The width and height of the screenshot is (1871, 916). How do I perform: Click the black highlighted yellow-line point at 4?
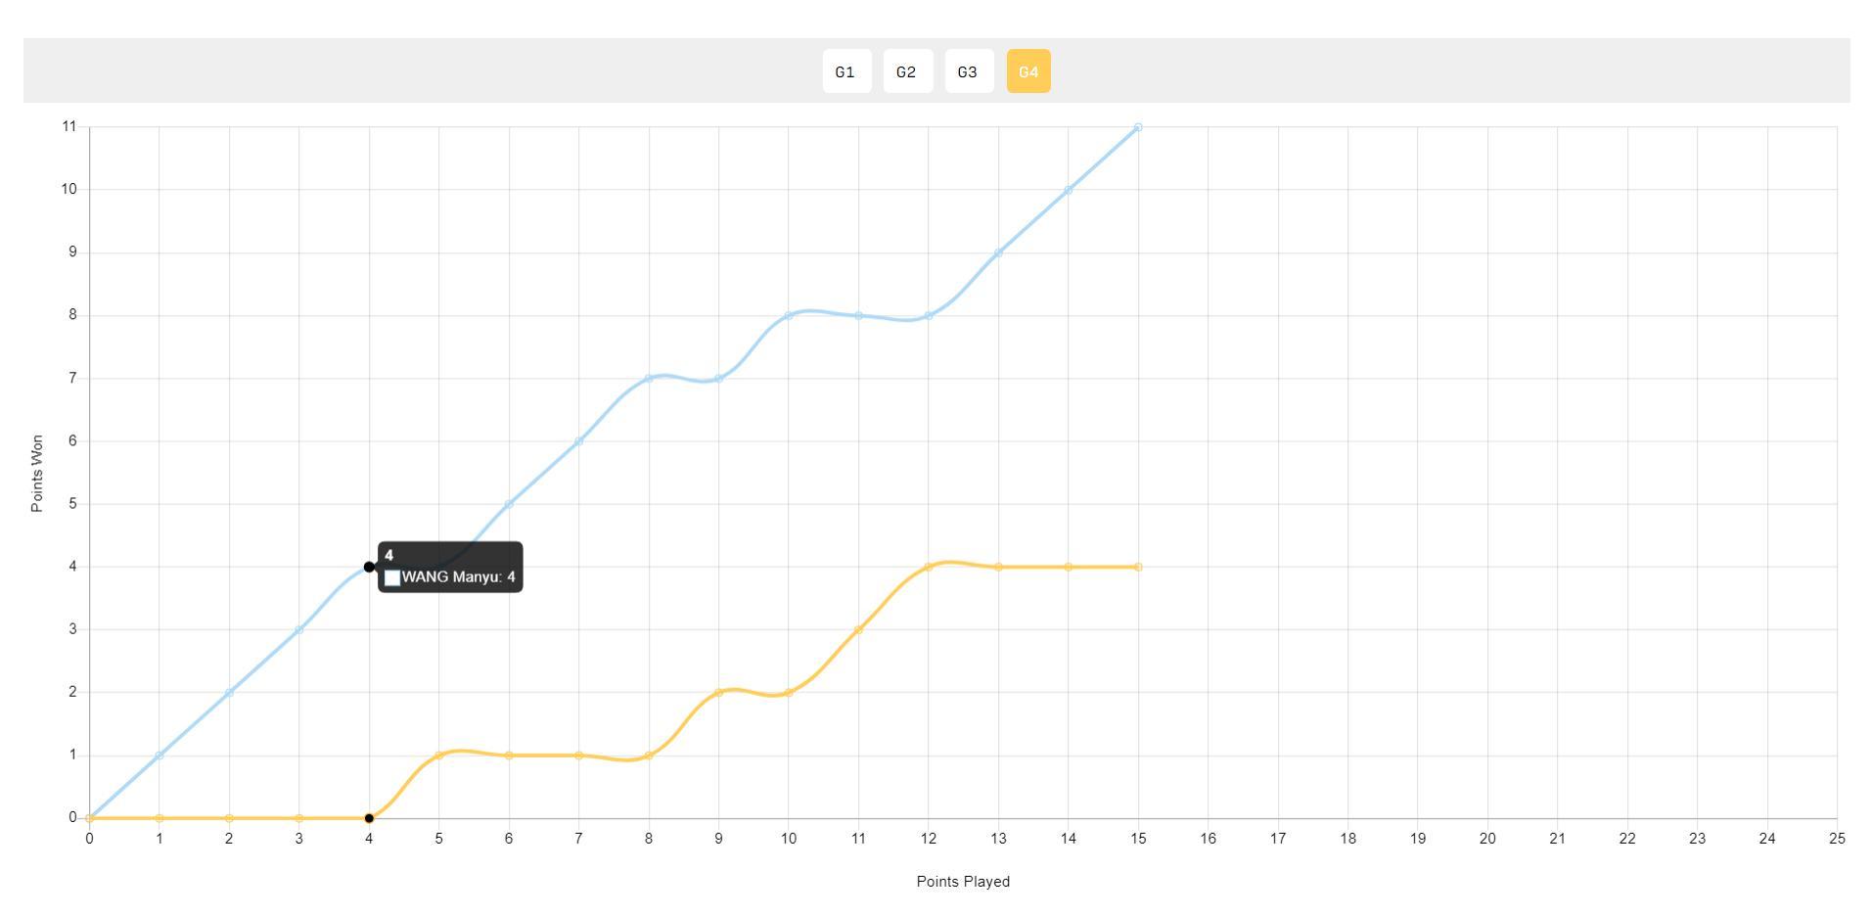click(x=369, y=818)
